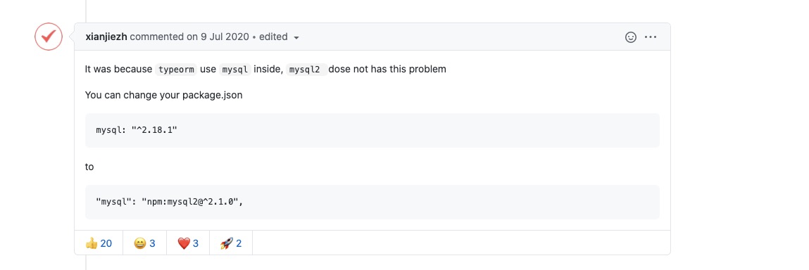Toggle the laugh emoji reaction
The width and height of the screenshot is (809, 270).
[144, 243]
